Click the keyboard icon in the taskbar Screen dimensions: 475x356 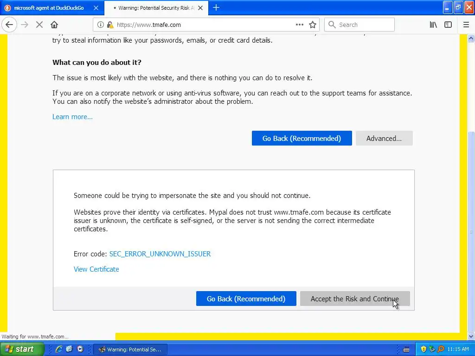406,350
